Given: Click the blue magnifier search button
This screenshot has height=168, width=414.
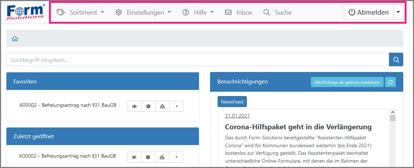Looking at the screenshot, I should (396, 60).
